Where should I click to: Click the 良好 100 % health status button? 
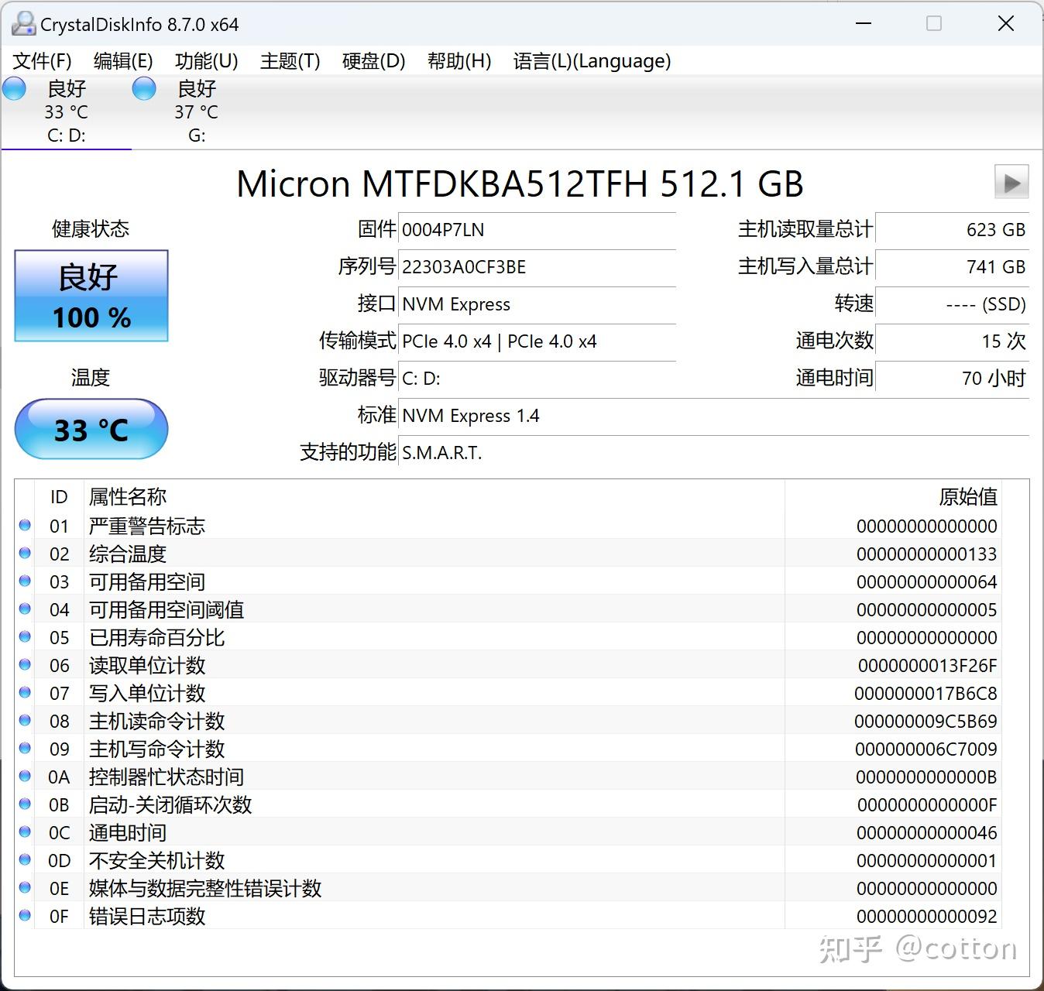point(91,296)
